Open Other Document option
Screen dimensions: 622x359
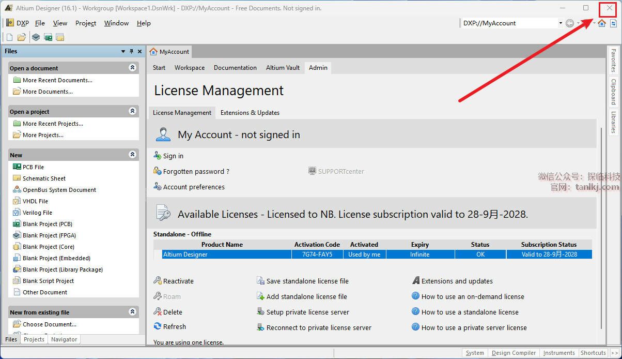tap(45, 292)
